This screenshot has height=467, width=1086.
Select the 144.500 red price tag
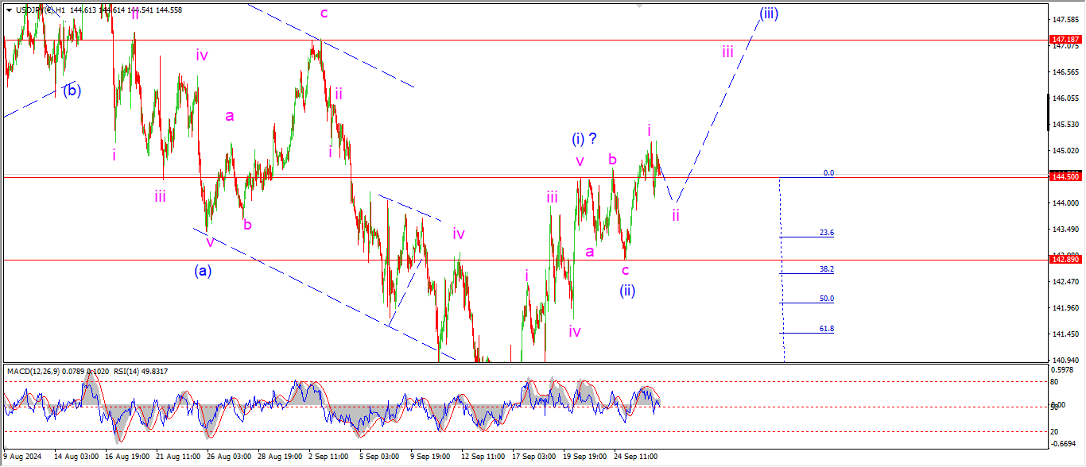tap(1064, 176)
